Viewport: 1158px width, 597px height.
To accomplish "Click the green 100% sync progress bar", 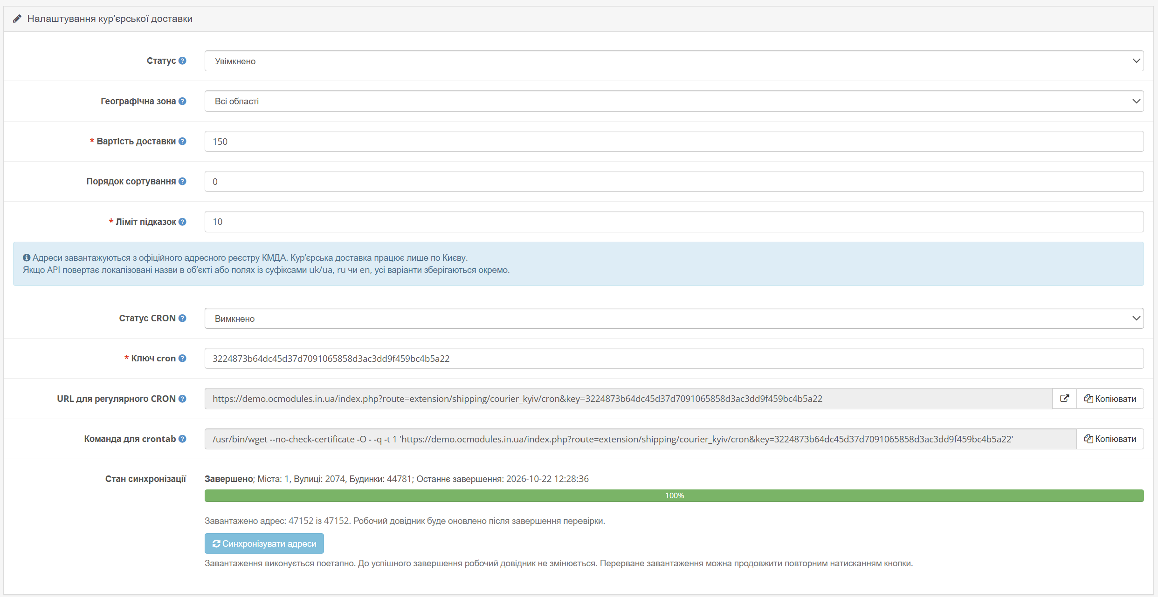I will pyautogui.click(x=674, y=495).
